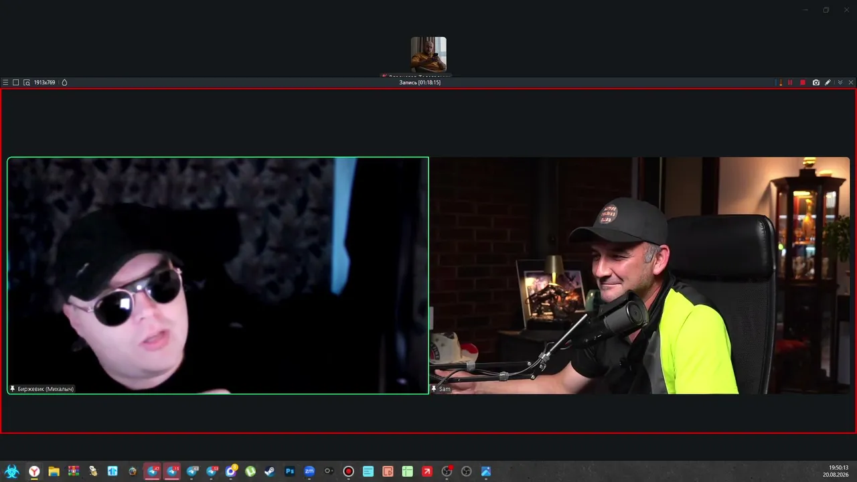The image size is (857, 482).
Task: Collapse the recorder toolbar with double chevron
Action: 840,82
